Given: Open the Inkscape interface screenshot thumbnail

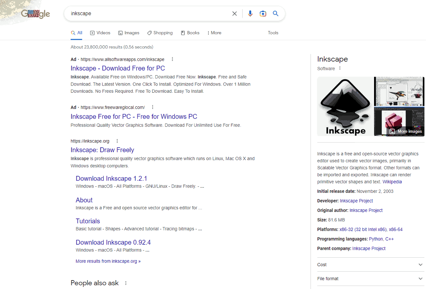Looking at the screenshot, I should (399, 91).
